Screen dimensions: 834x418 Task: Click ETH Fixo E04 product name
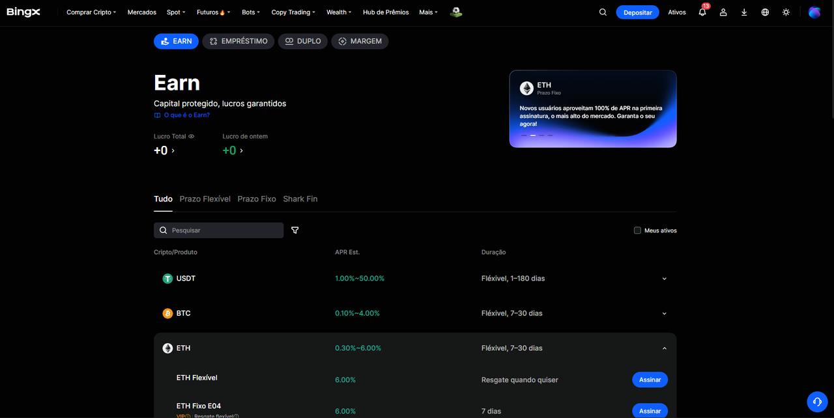pyautogui.click(x=199, y=406)
